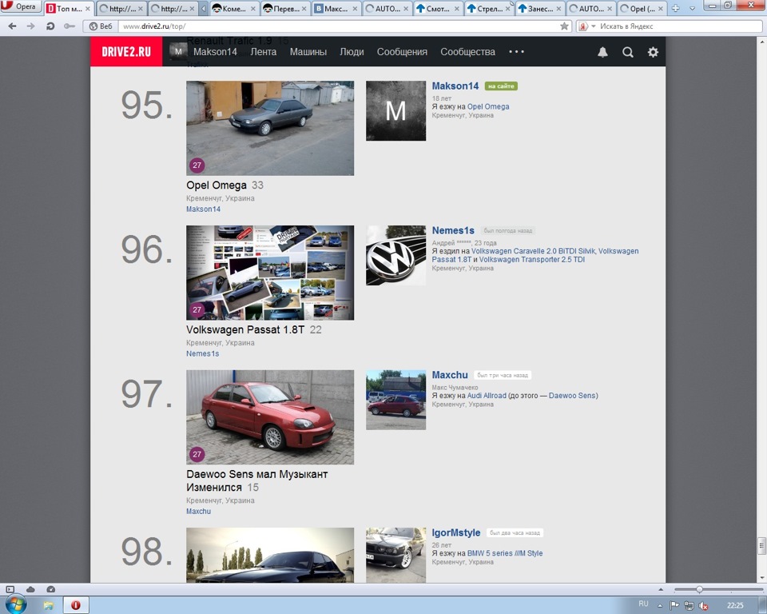767x614 pixels.
Task: Open the Volkswagen Passat collage photo
Action: point(270,273)
